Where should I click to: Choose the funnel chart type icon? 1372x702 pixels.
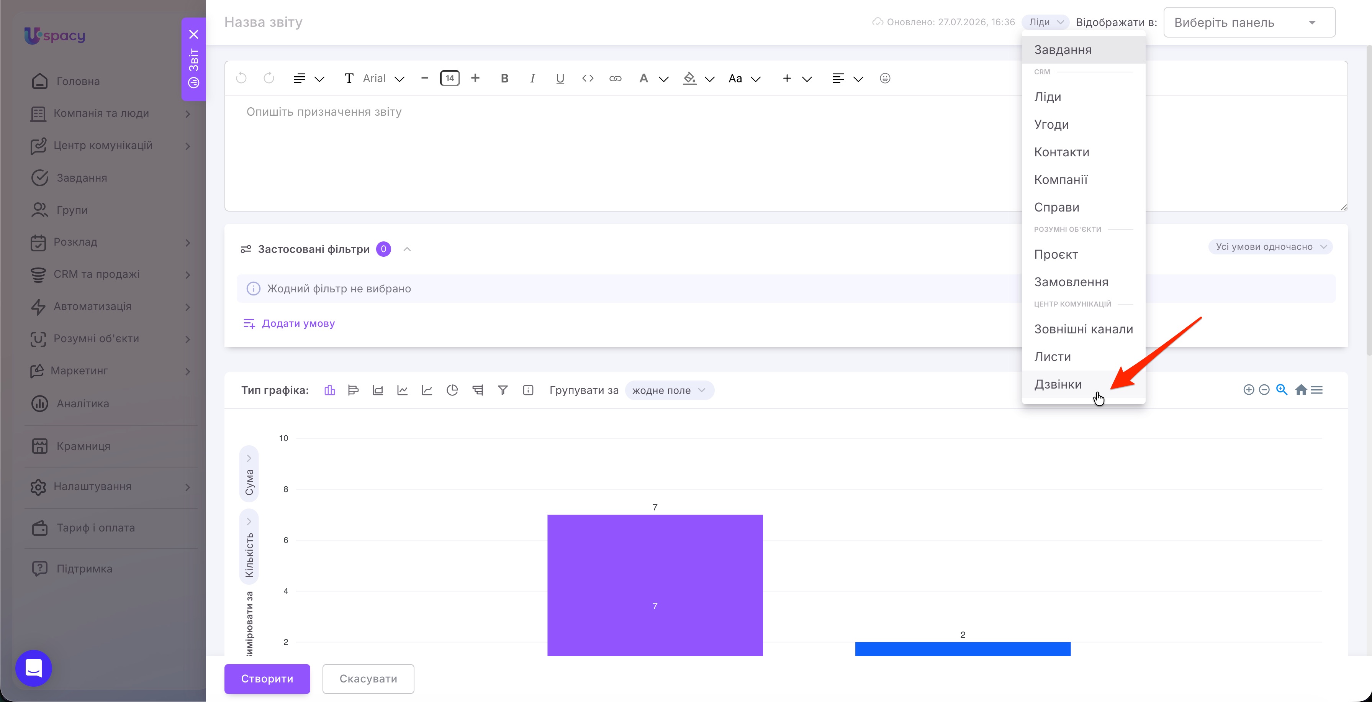click(502, 390)
